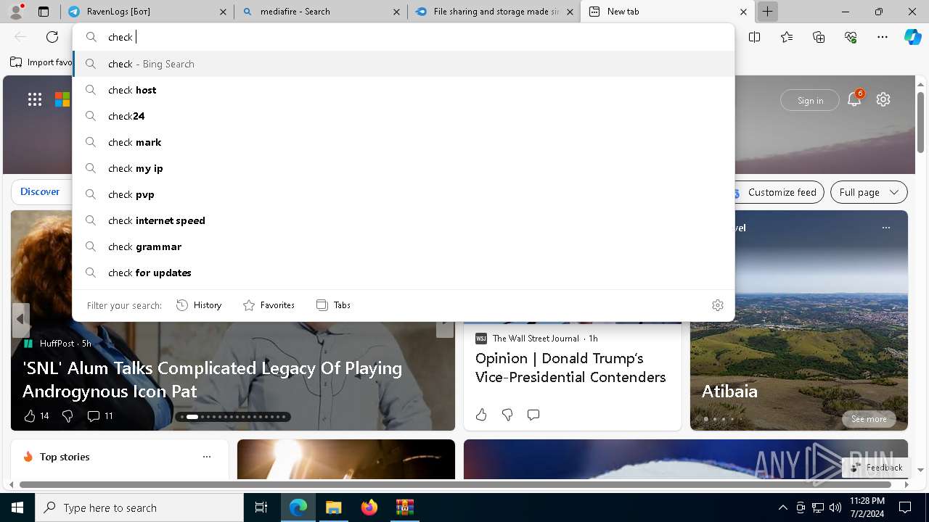Click the address bar text field
Viewport: 929px width, 522px height.
click(x=404, y=37)
